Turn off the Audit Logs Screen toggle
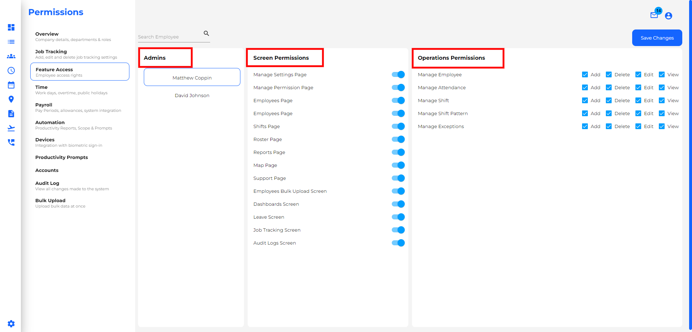The width and height of the screenshot is (692, 332). pos(398,243)
